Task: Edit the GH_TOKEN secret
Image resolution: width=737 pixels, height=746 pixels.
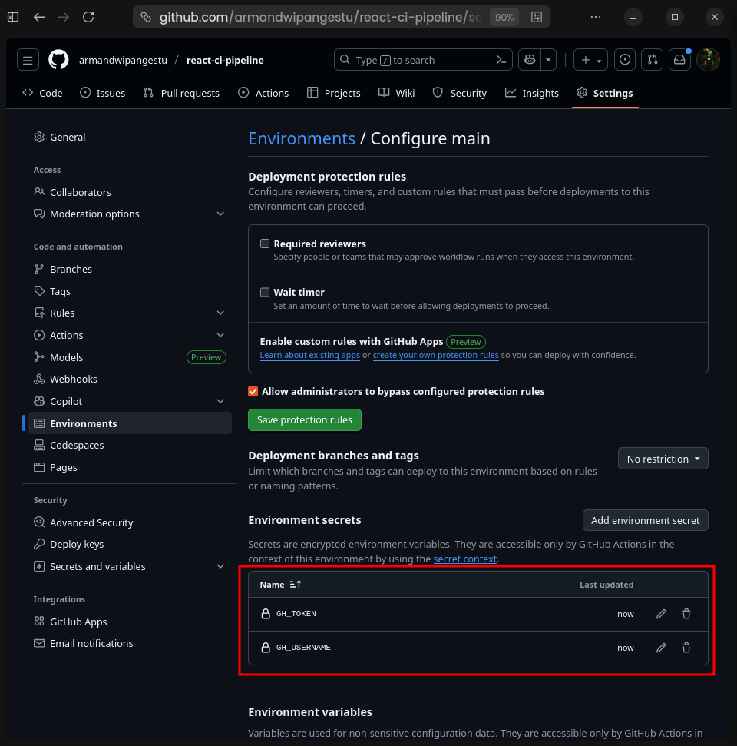Action: (x=661, y=614)
